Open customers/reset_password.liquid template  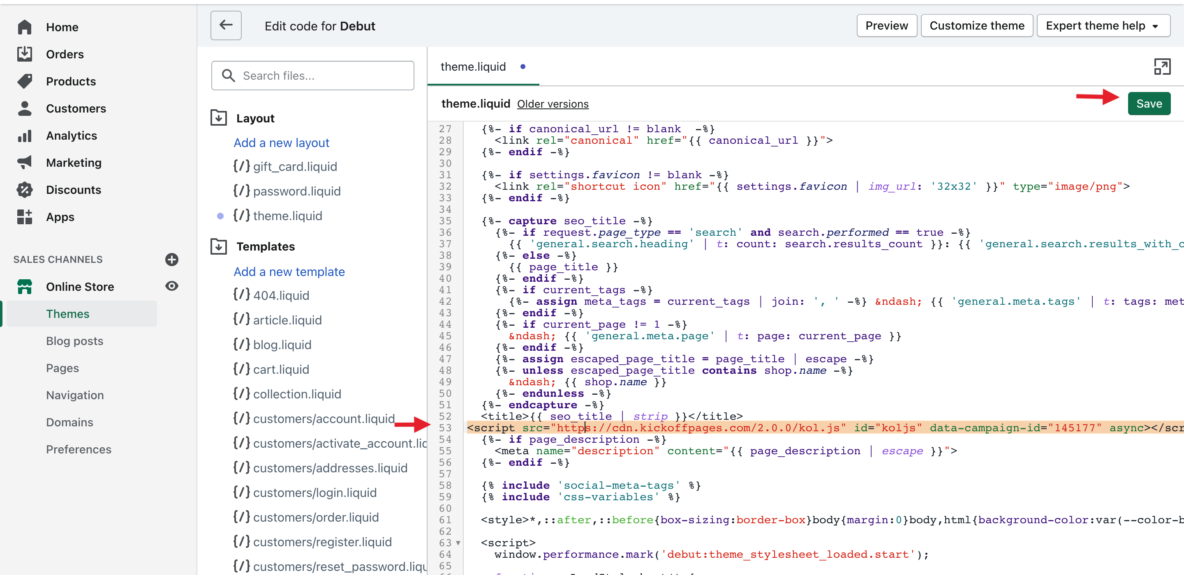330,567
